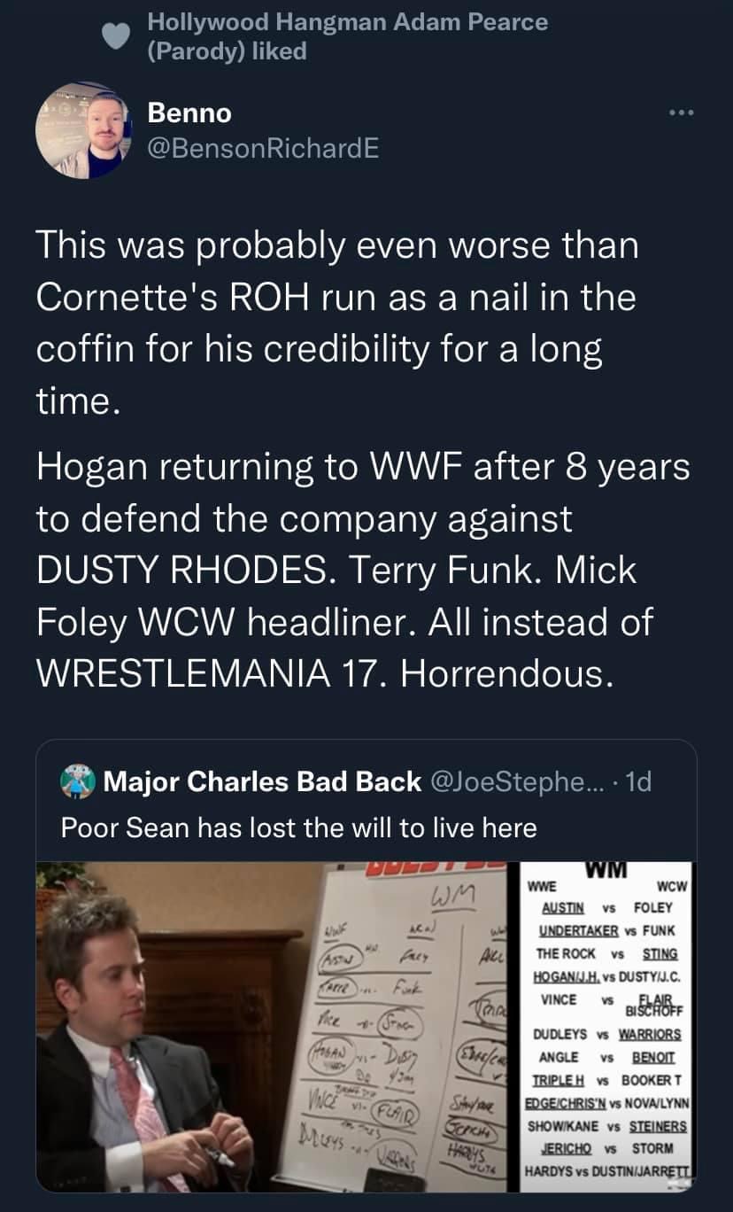
Task: Open quoted text 'Poor Sean has lost the will'
Action: coord(299,827)
